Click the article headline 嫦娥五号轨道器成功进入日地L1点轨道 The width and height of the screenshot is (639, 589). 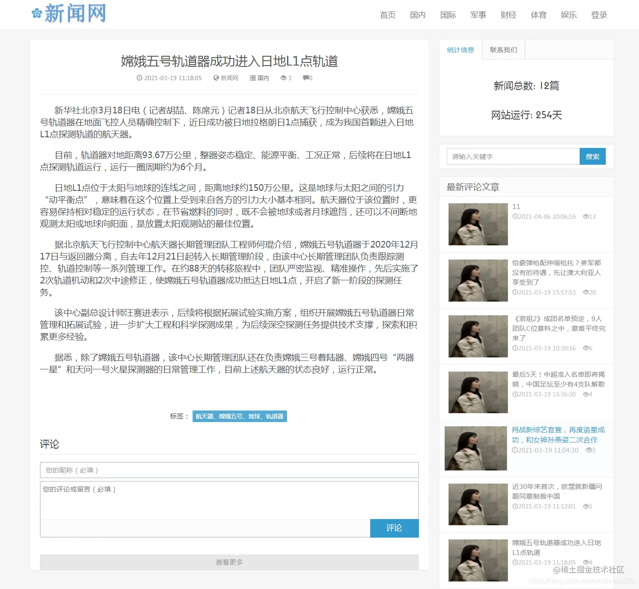tap(229, 61)
